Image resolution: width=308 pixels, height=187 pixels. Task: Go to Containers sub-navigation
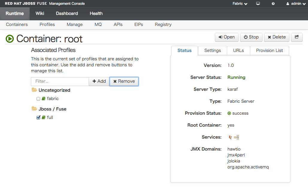click(17, 24)
